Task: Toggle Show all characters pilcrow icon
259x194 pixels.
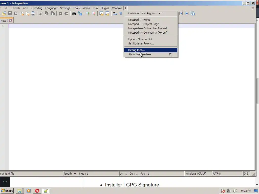Action: 121,14
